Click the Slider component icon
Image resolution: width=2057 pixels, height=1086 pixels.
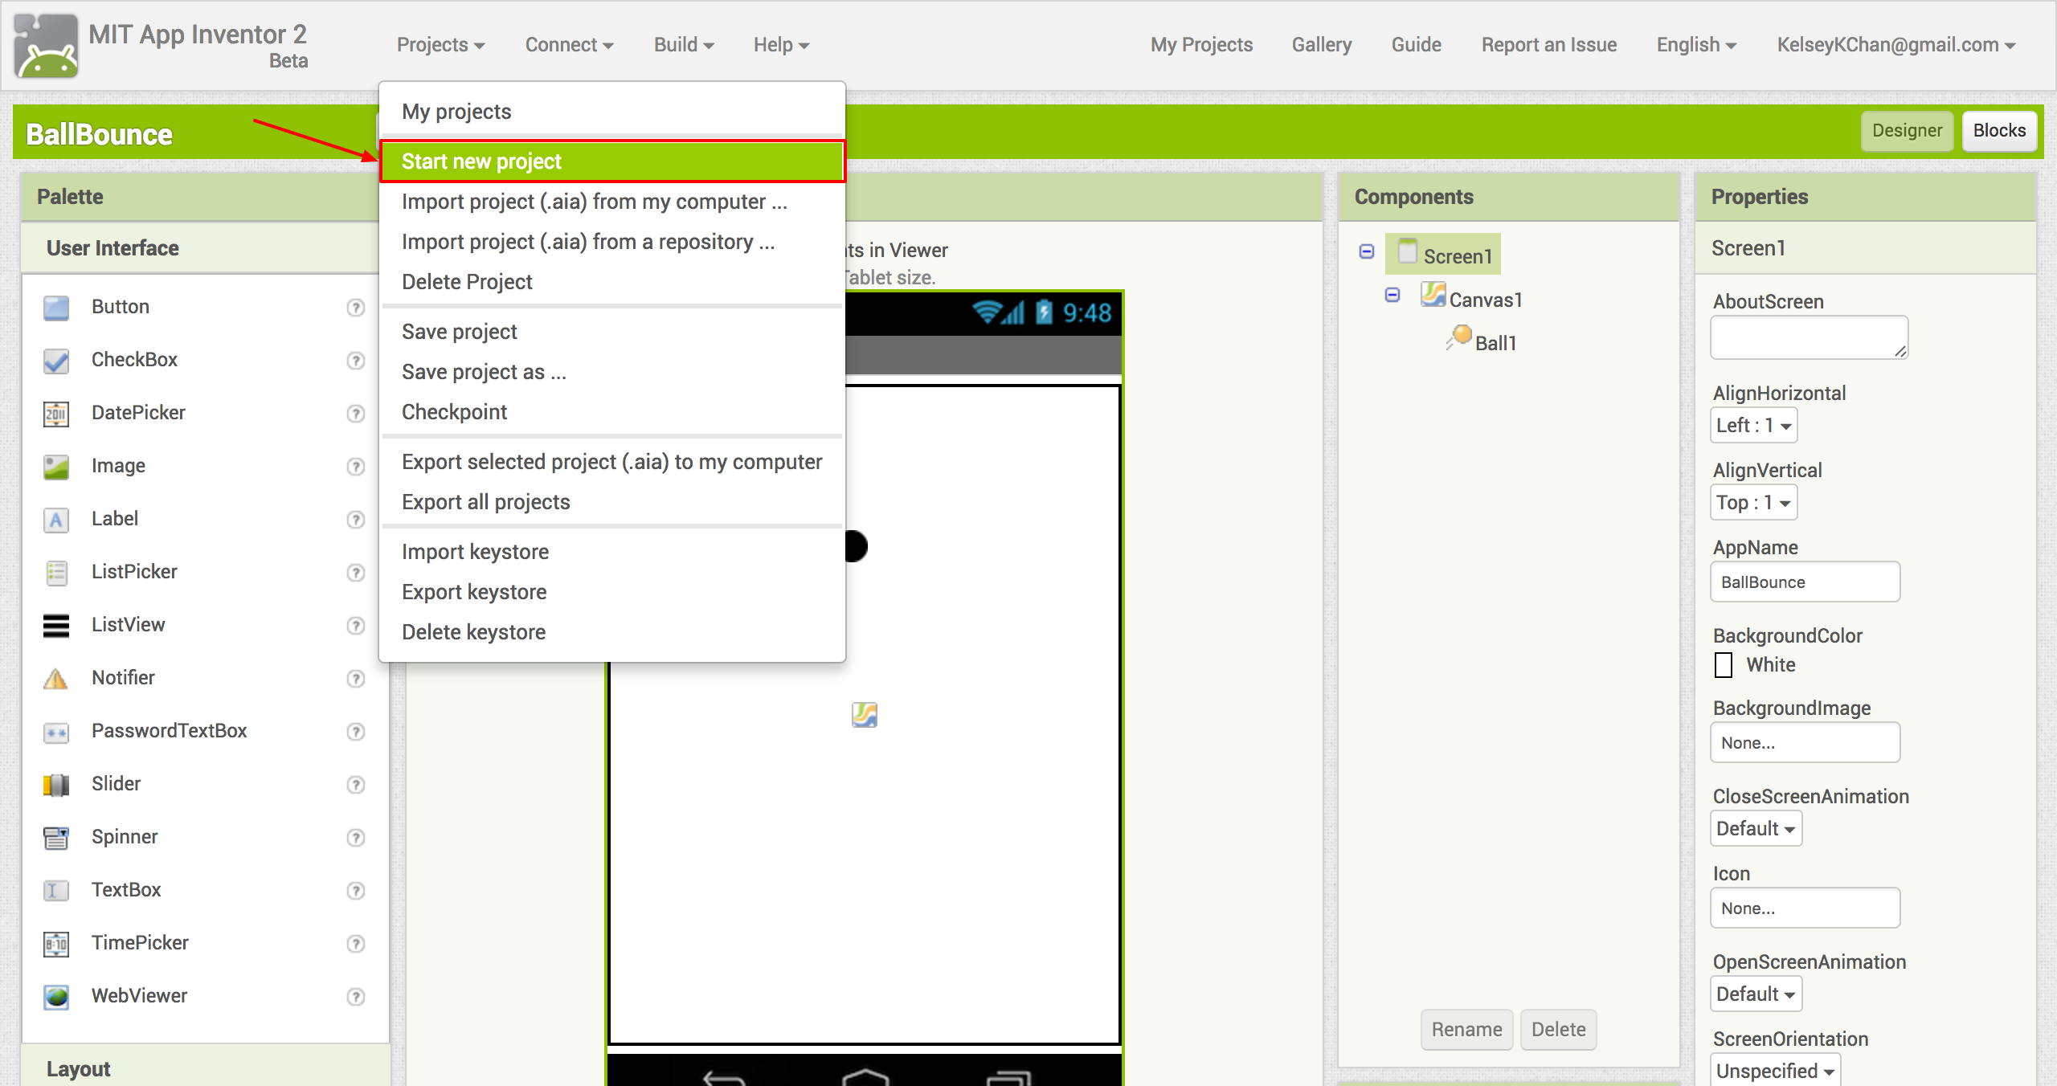pyautogui.click(x=56, y=785)
